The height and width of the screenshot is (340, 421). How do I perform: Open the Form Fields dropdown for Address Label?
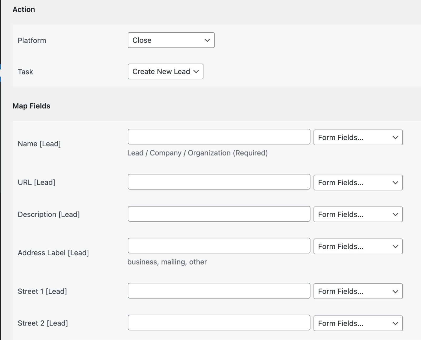click(x=358, y=246)
